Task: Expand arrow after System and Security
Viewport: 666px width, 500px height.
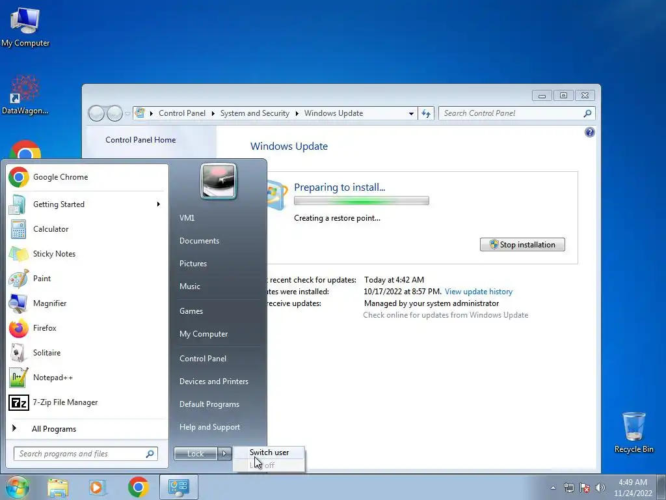Action: (x=297, y=113)
